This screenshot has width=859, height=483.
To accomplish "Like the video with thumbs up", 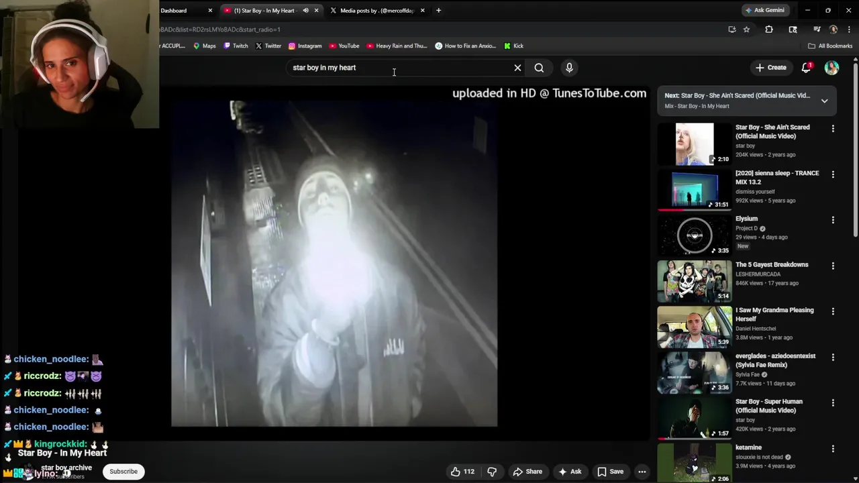I will pos(462,472).
